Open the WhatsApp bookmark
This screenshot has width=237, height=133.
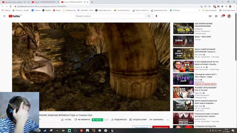(175, 10)
